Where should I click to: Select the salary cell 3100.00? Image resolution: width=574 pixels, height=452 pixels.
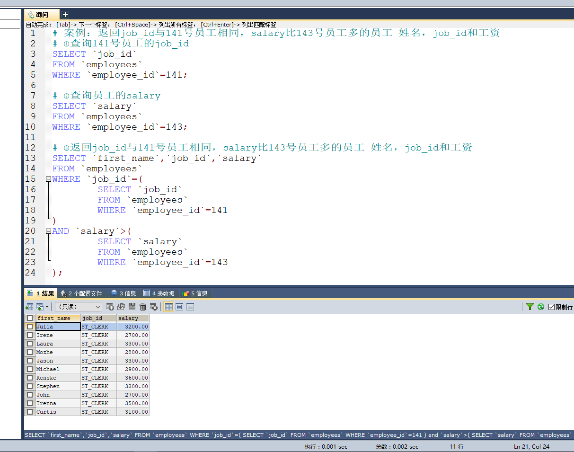pyautogui.click(x=133, y=412)
